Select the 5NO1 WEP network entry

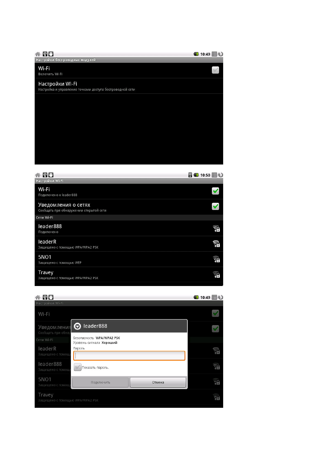pos(129,259)
